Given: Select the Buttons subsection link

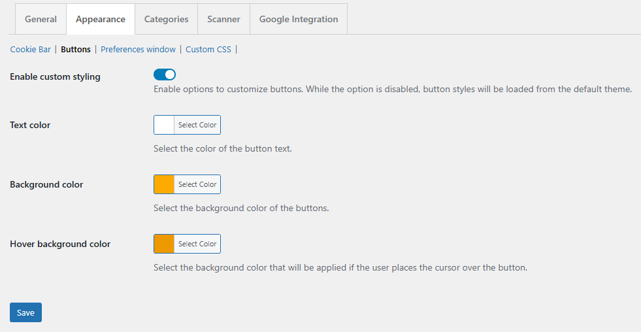Looking at the screenshot, I should click(x=76, y=49).
